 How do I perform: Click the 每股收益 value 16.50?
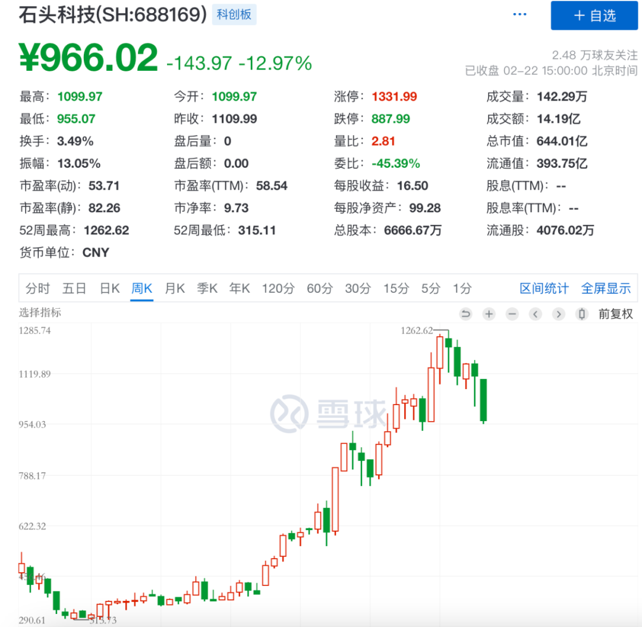click(x=413, y=186)
